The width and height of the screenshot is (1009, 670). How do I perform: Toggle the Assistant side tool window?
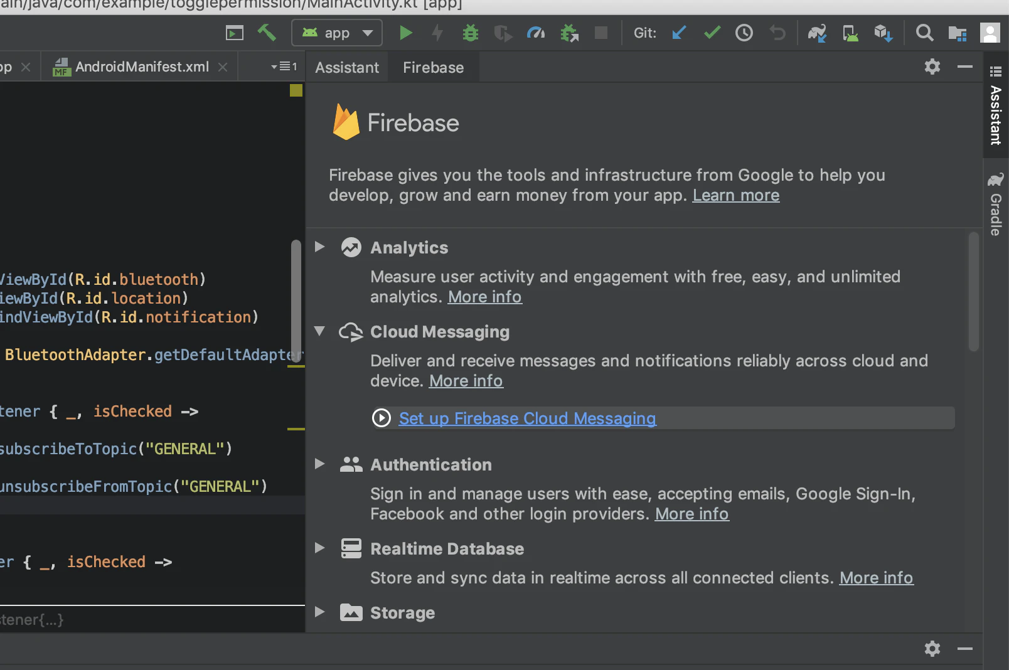(x=996, y=105)
